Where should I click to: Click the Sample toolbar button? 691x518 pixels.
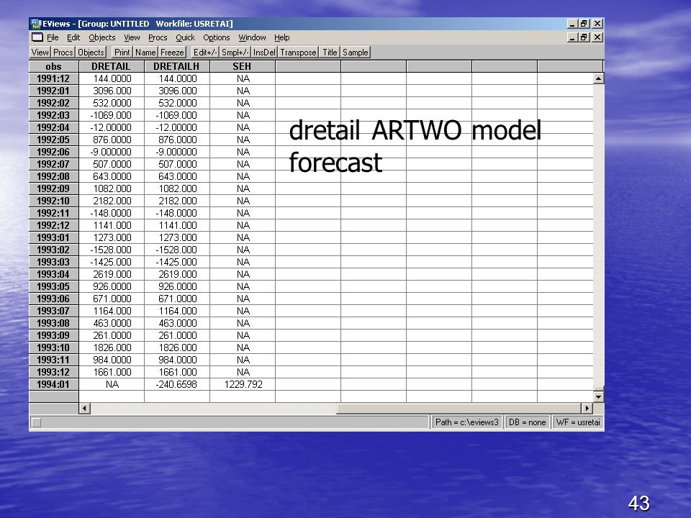pyautogui.click(x=355, y=53)
